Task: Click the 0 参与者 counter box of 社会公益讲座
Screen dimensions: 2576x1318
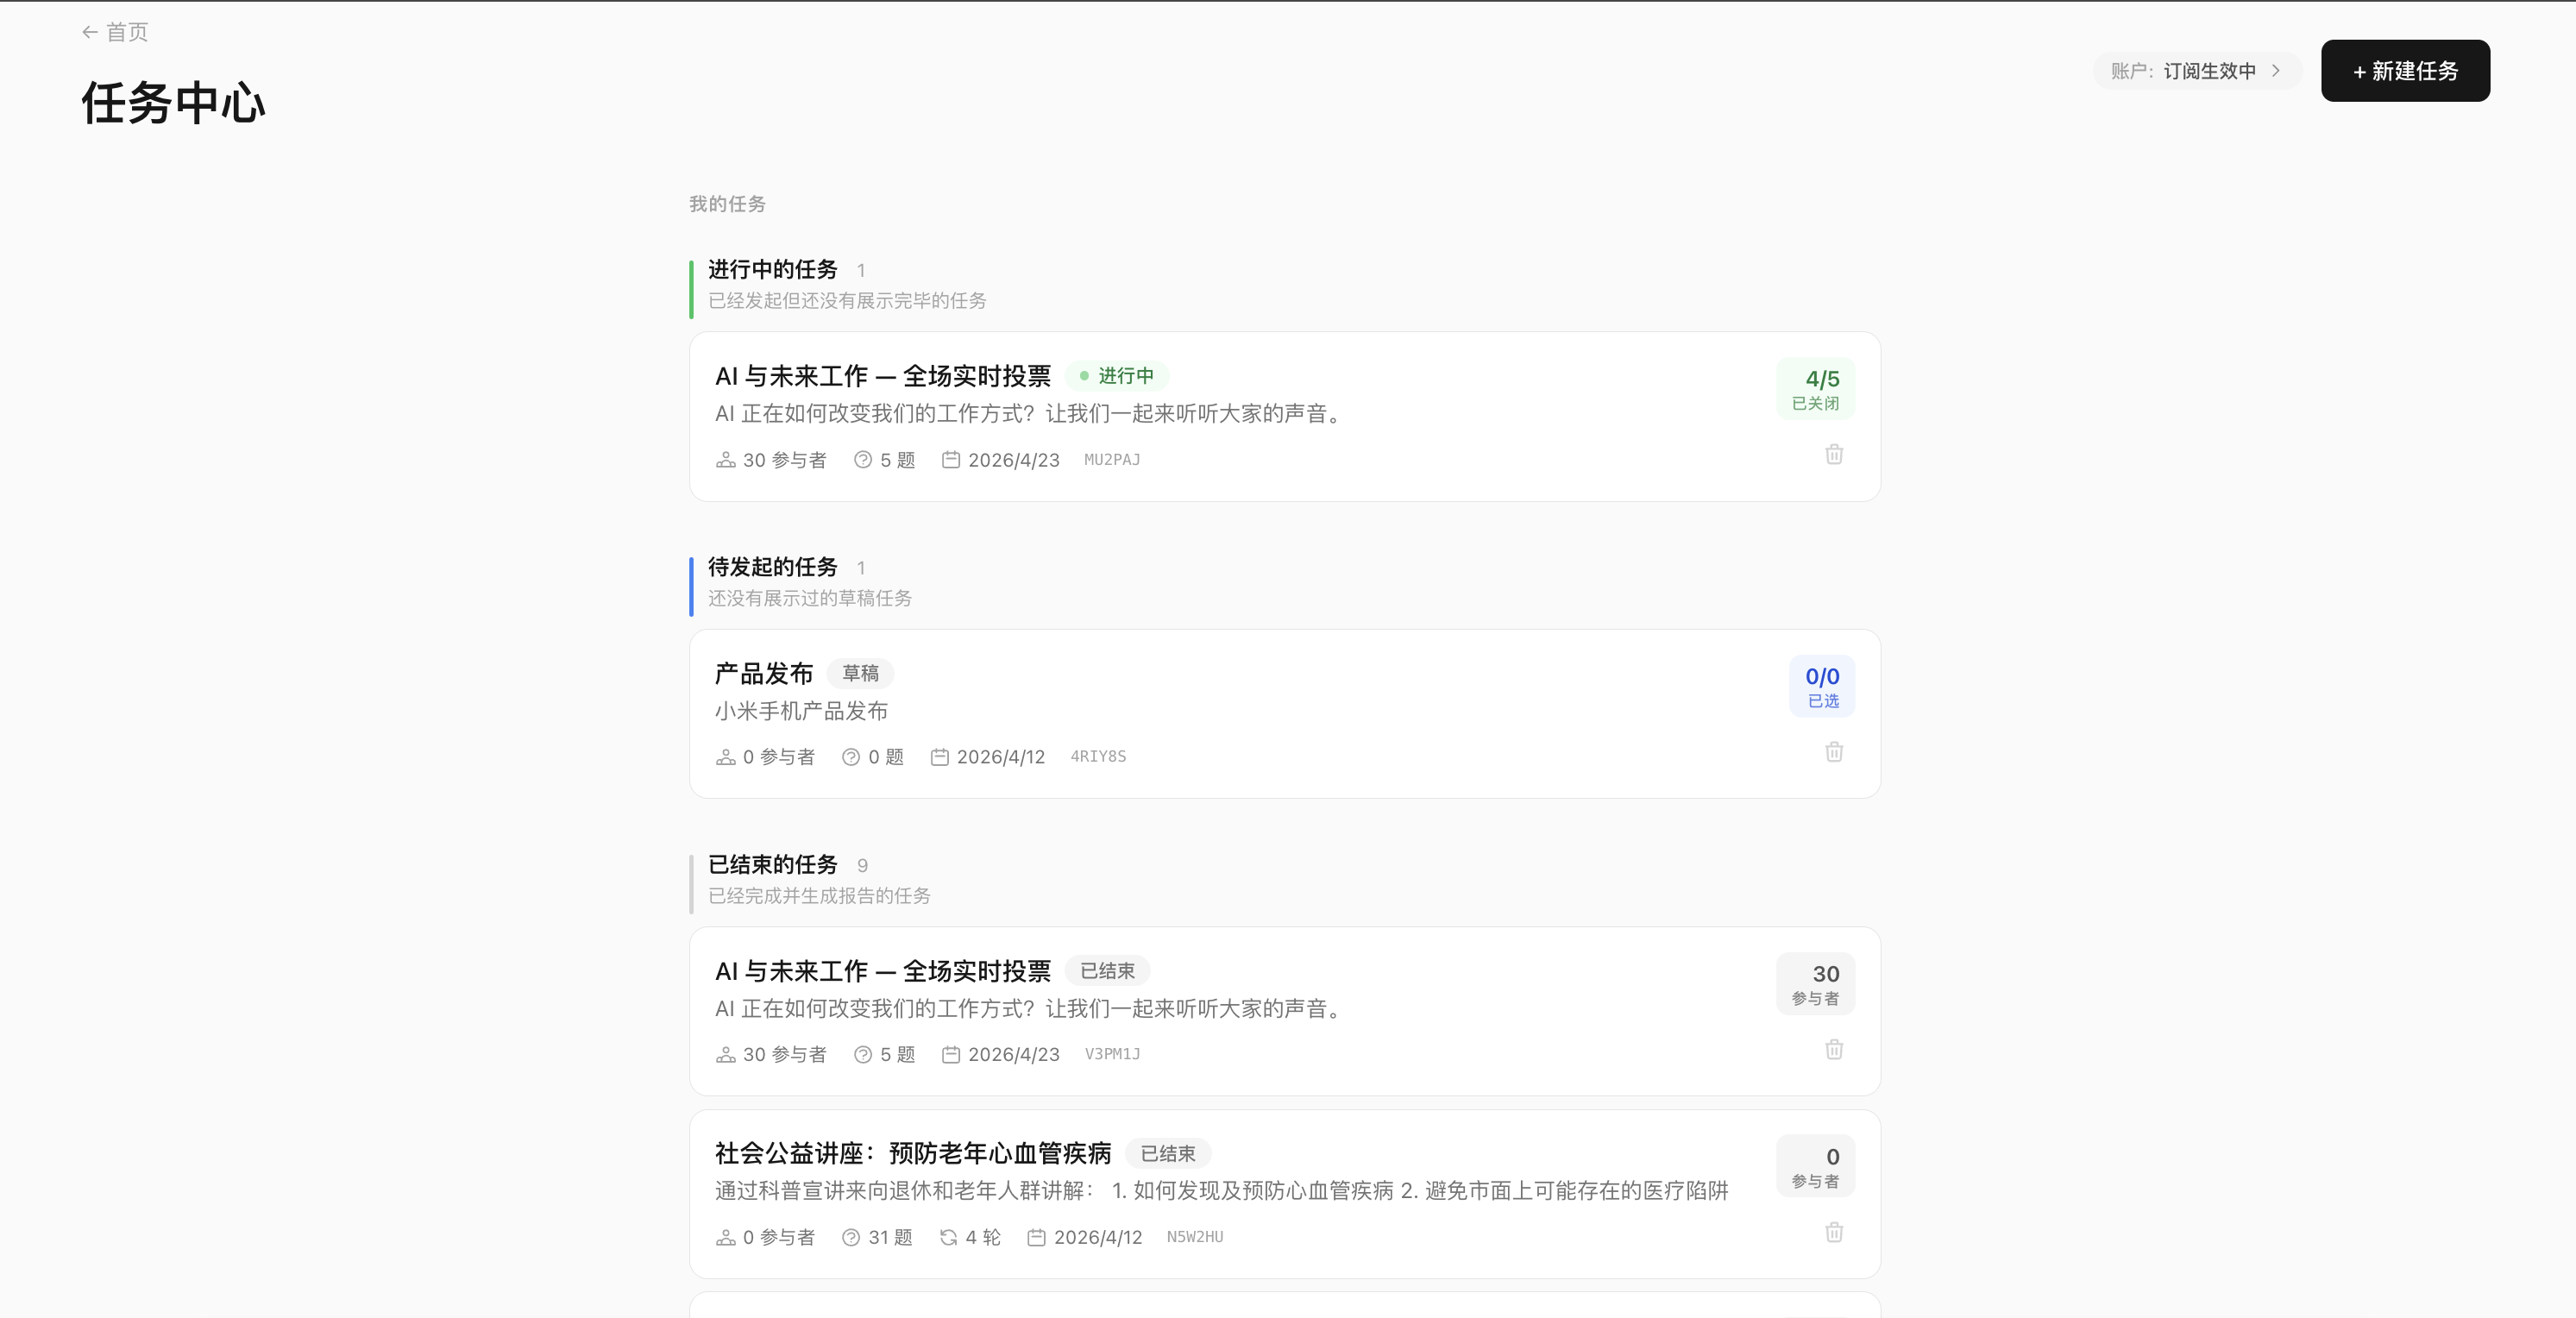Action: [1815, 1167]
